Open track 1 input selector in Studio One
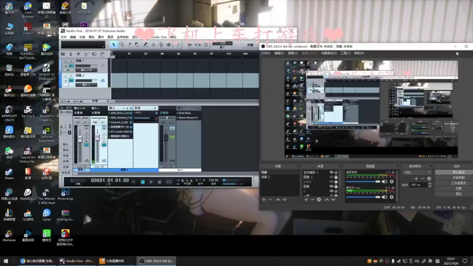The image size is (473, 266). [86, 70]
